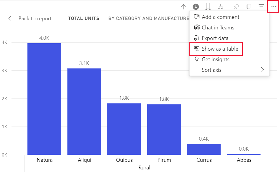
Task: Click expand all down one level icon
Action: tap(220, 6)
